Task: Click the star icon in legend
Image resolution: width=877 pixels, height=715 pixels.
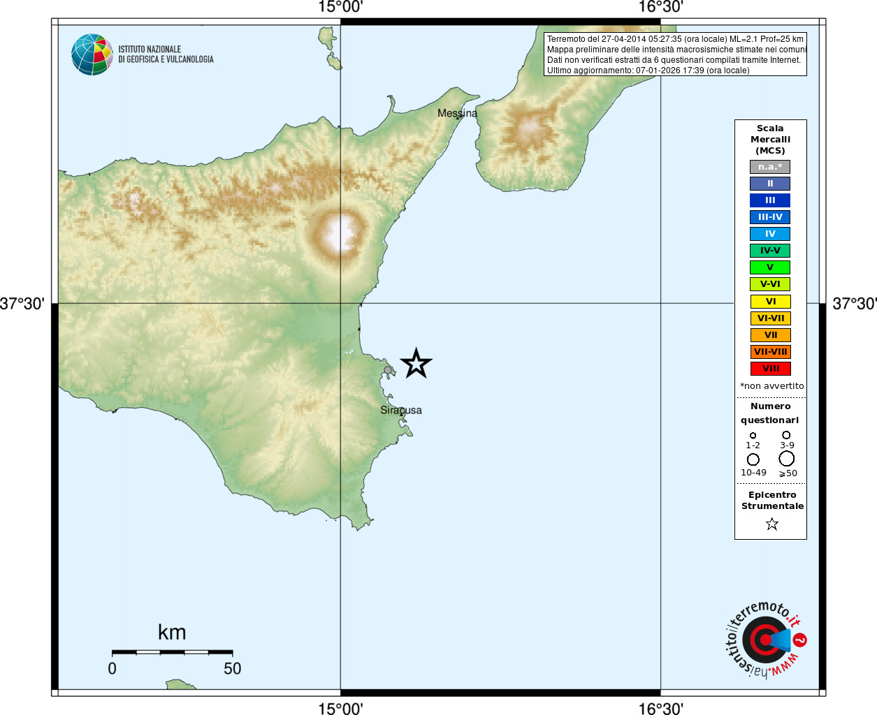Action: tap(772, 524)
